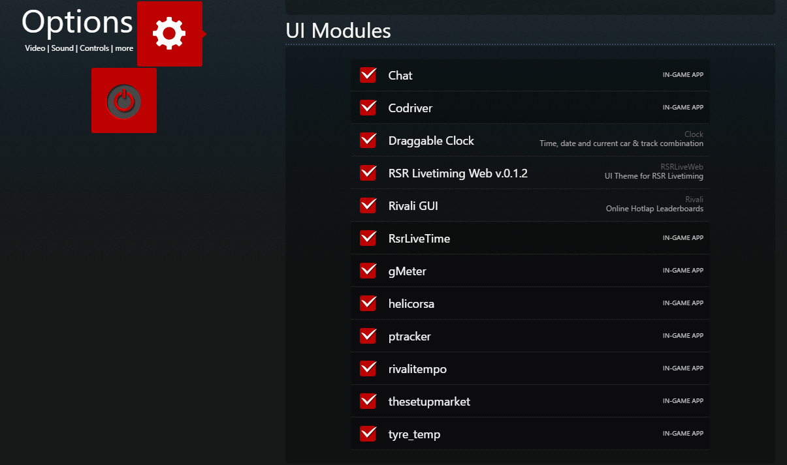The height and width of the screenshot is (465, 787).
Task: Click the 'more' options link
Action: tap(124, 48)
